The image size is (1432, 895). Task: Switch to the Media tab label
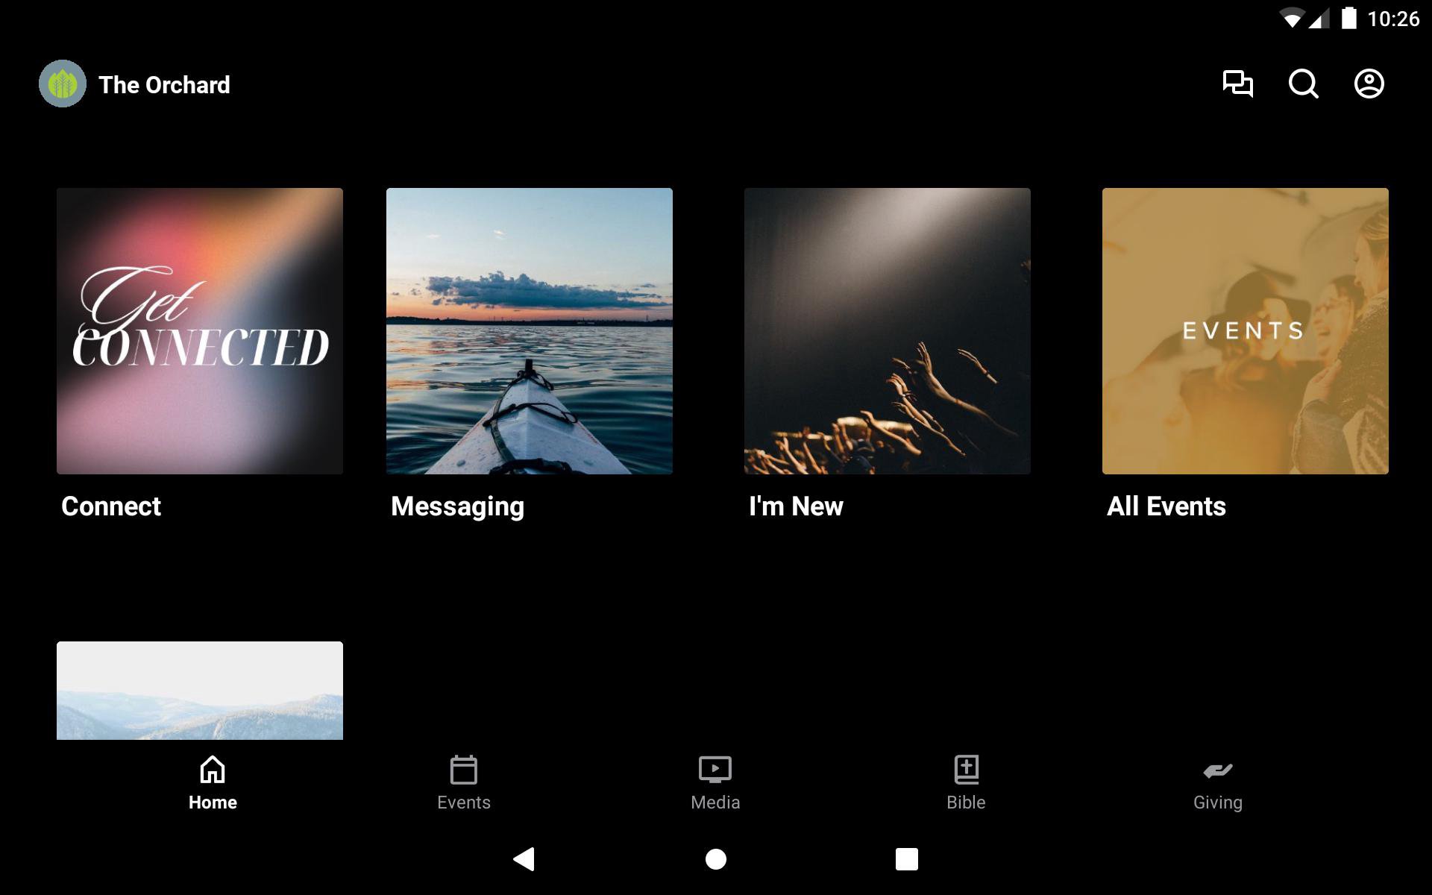715,803
